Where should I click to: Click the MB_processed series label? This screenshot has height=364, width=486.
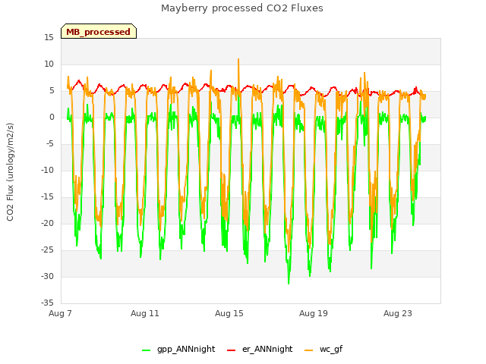pos(99,32)
